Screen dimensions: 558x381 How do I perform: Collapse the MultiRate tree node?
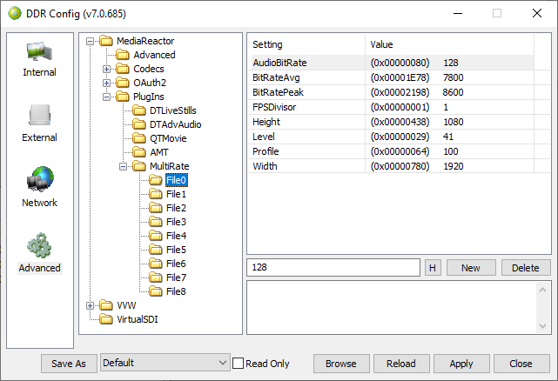123,166
